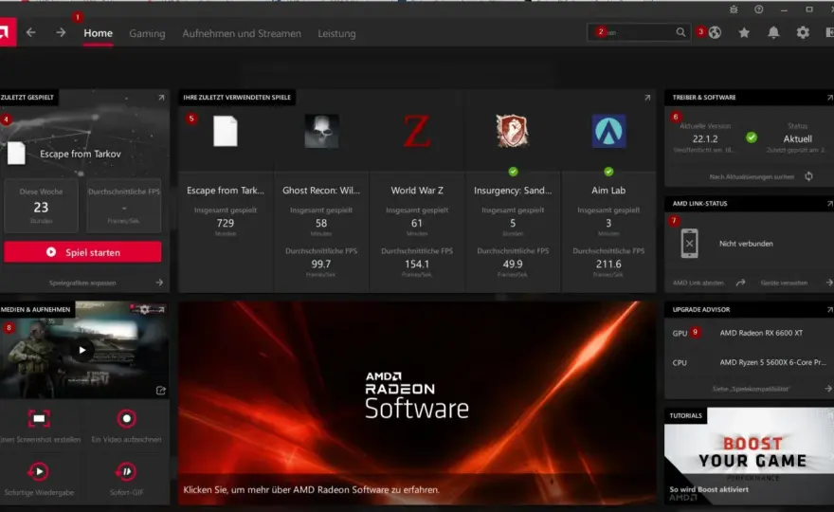834x512 pixels.
Task: Select the Escape from Tark... game tile icon
Action: coord(226,131)
